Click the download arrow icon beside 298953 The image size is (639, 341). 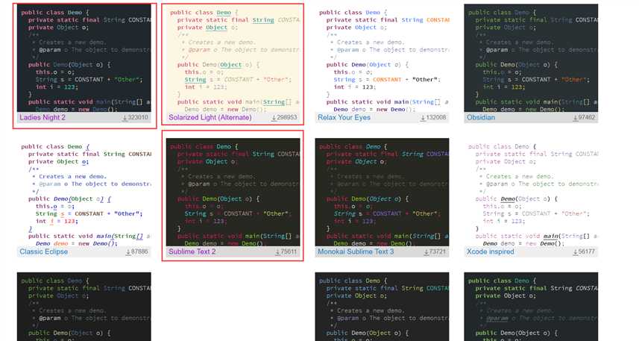point(274,118)
